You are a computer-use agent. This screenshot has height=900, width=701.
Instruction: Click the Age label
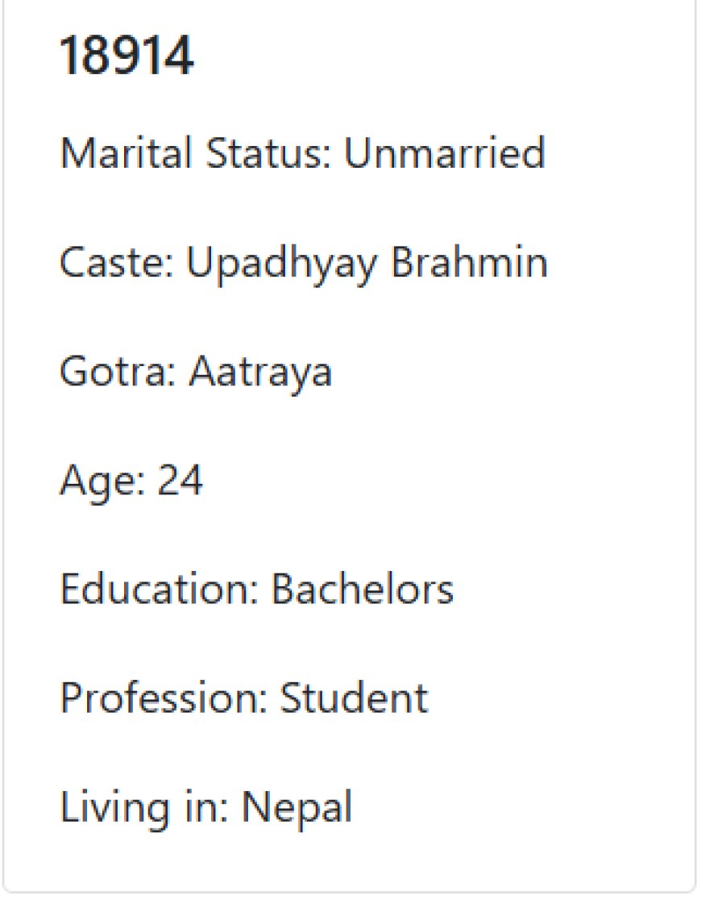tap(103, 481)
